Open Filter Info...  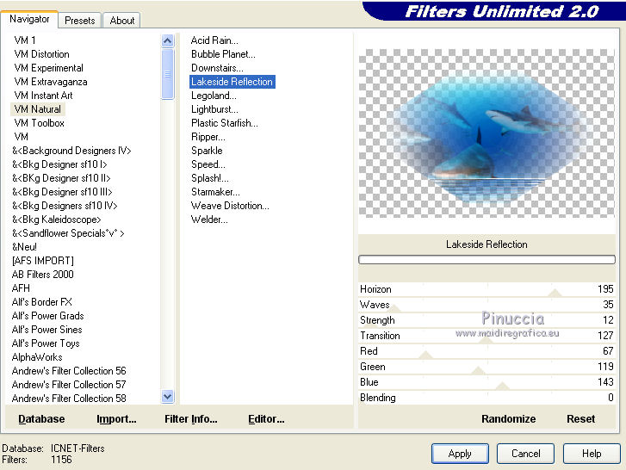click(191, 419)
